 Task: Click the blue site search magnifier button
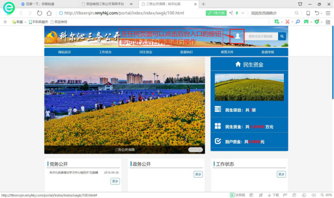coord(282,36)
